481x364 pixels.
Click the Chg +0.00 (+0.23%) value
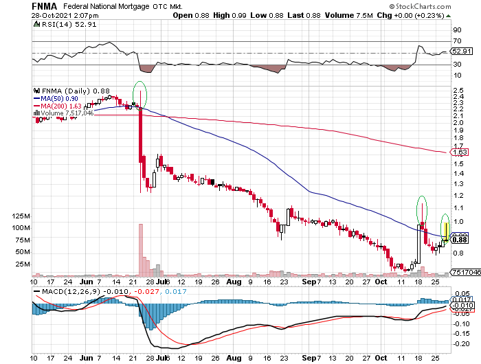[x=410, y=15]
